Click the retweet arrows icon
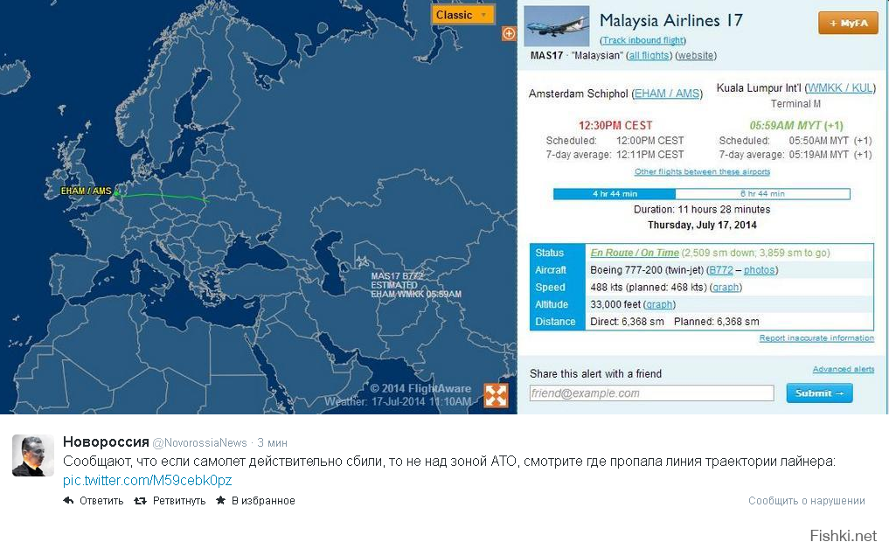Viewport: 889px width, 549px height. tap(140, 500)
